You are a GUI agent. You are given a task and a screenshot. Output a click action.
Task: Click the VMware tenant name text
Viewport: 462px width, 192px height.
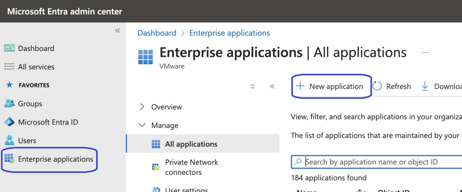[x=172, y=66]
